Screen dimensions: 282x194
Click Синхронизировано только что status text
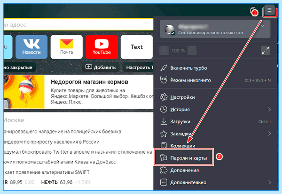pos(211,33)
